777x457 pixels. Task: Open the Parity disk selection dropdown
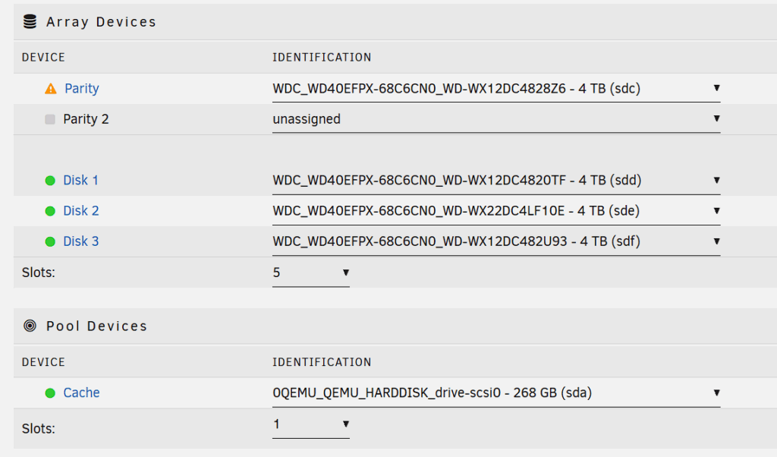click(496, 89)
